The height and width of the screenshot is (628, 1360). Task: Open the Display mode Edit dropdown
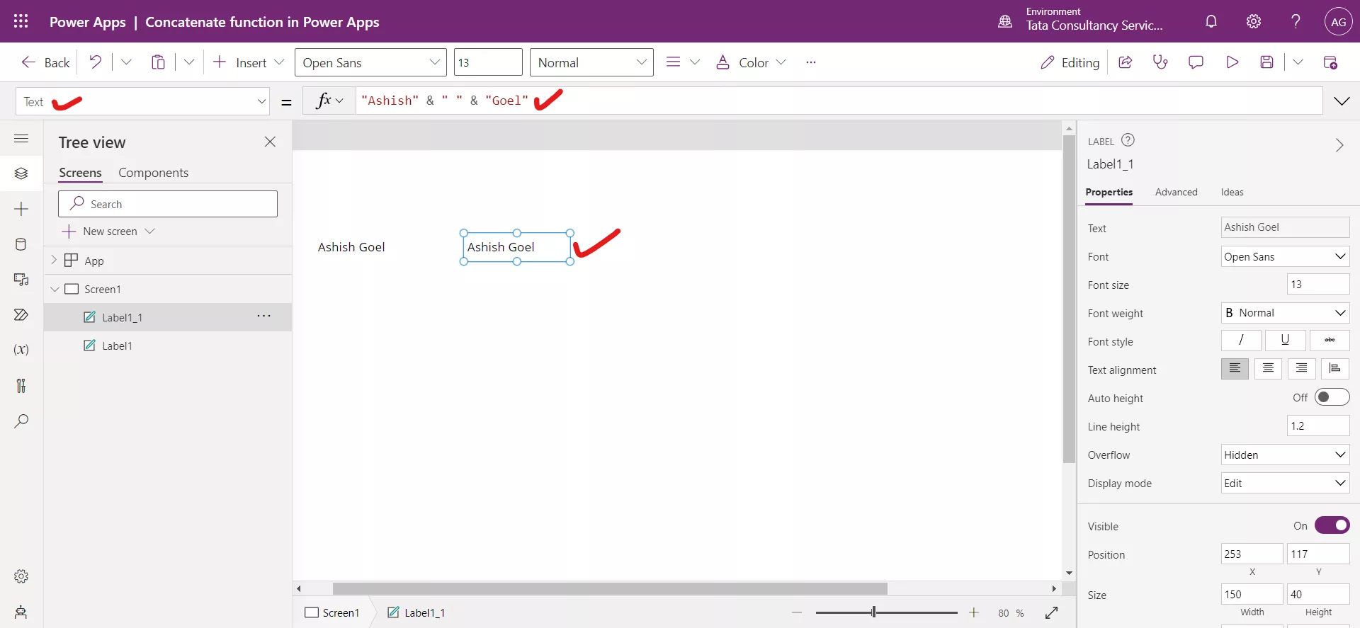1285,483
